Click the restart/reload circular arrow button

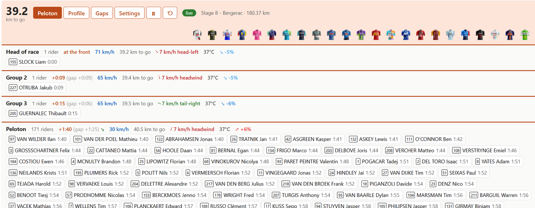[x=170, y=13]
